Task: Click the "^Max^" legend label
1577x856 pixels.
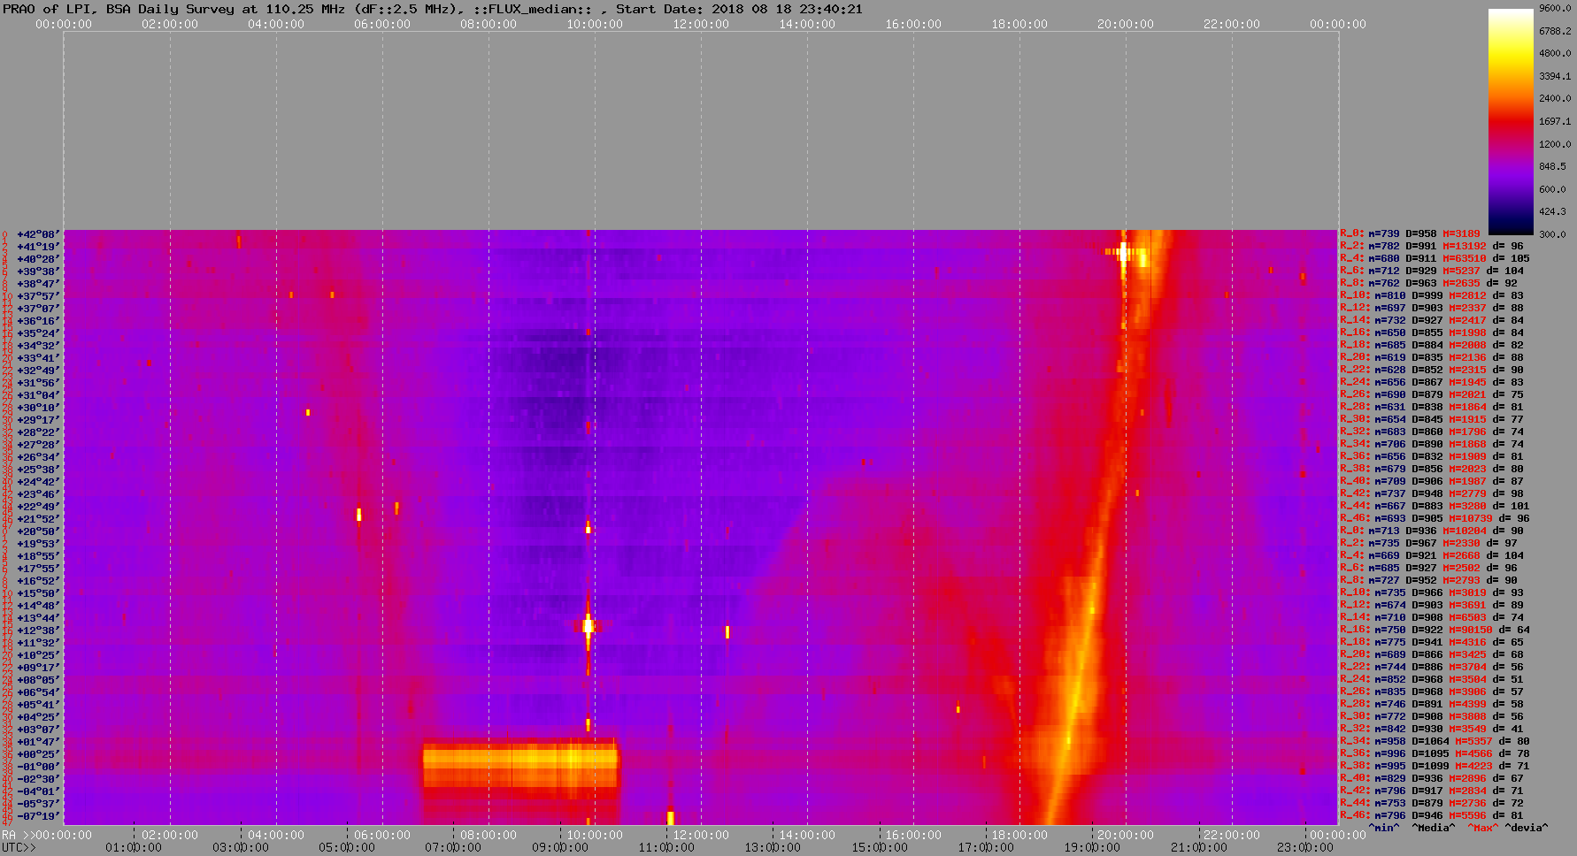Action: pos(1483,828)
